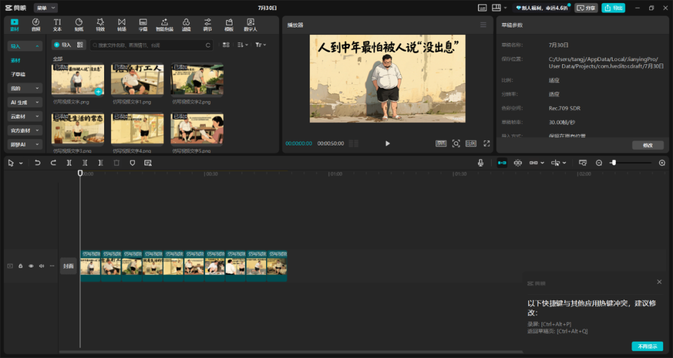Open the layout switcher in title bar
Viewport: 673px width, 358px height.
[x=499, y=7]
